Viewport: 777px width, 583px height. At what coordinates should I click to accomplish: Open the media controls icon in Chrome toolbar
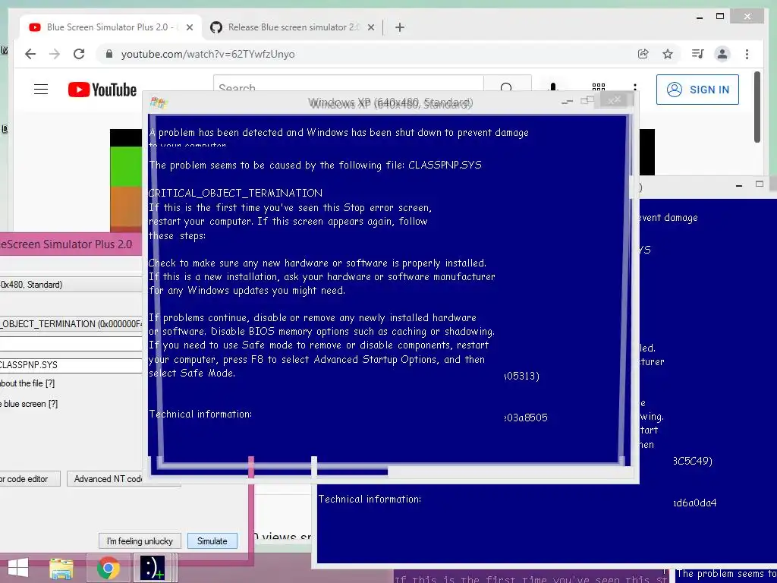coord(698,54)
